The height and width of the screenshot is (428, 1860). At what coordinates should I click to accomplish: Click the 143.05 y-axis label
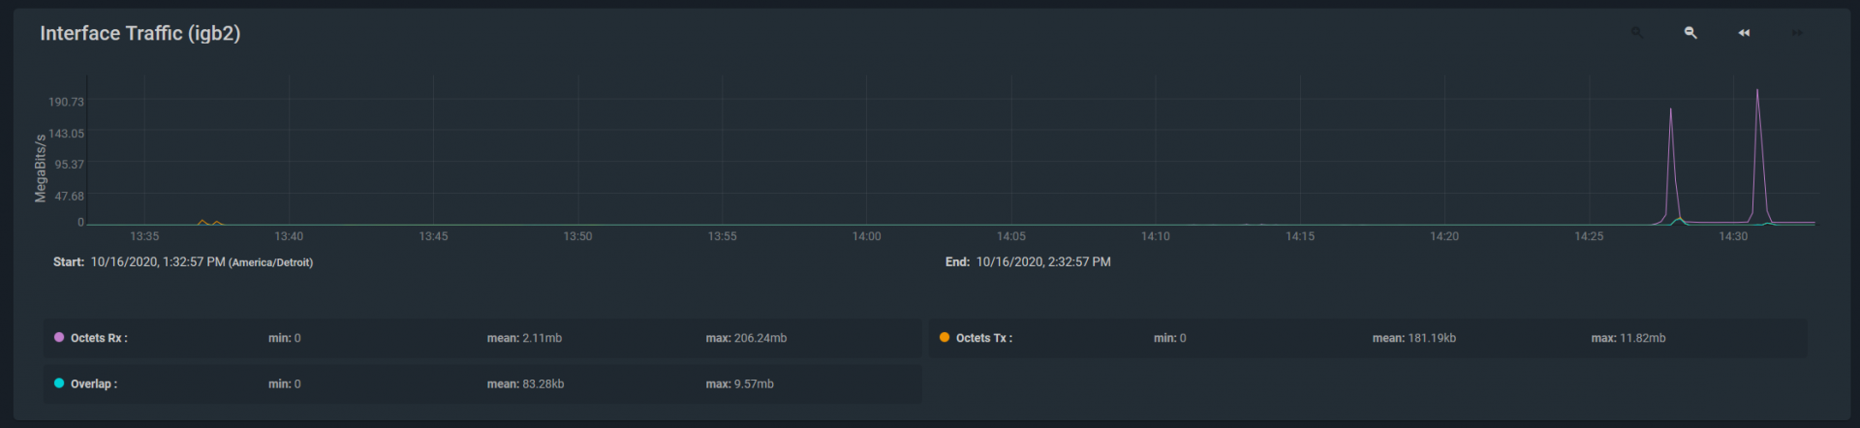66,134
